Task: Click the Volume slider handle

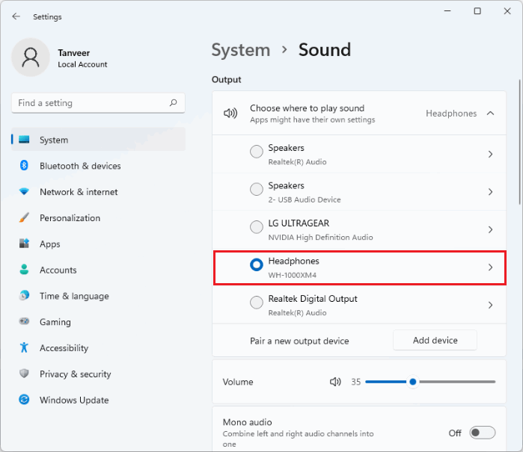Action: pos(412,382)
